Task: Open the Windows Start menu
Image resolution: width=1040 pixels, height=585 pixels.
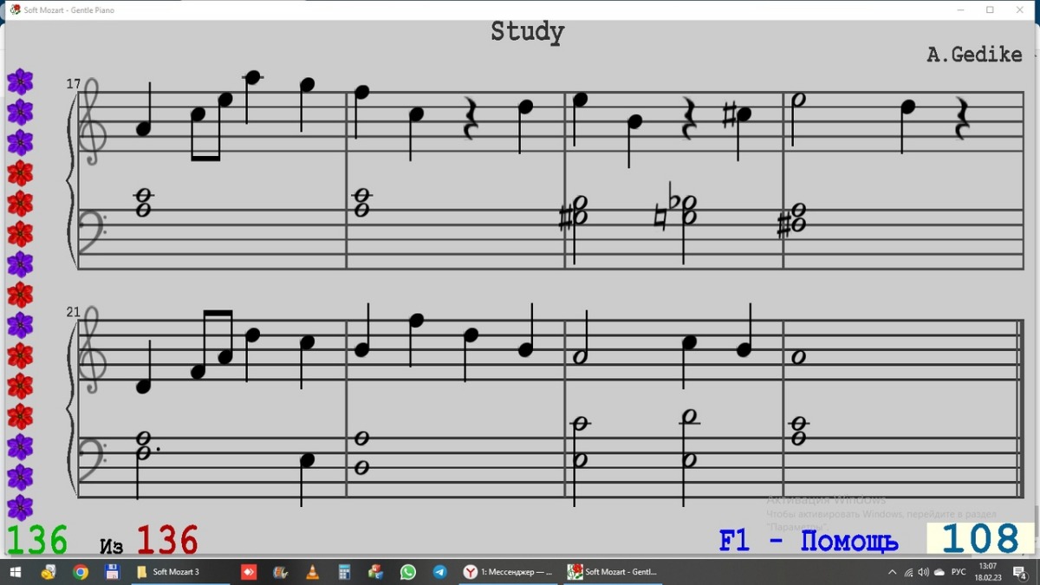Action: (16, 572)
